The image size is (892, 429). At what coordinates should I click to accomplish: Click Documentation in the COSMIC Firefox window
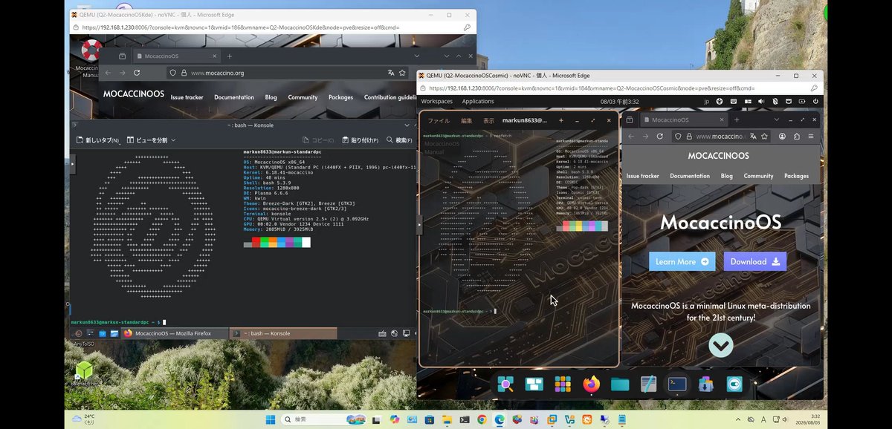click(690, 176)
